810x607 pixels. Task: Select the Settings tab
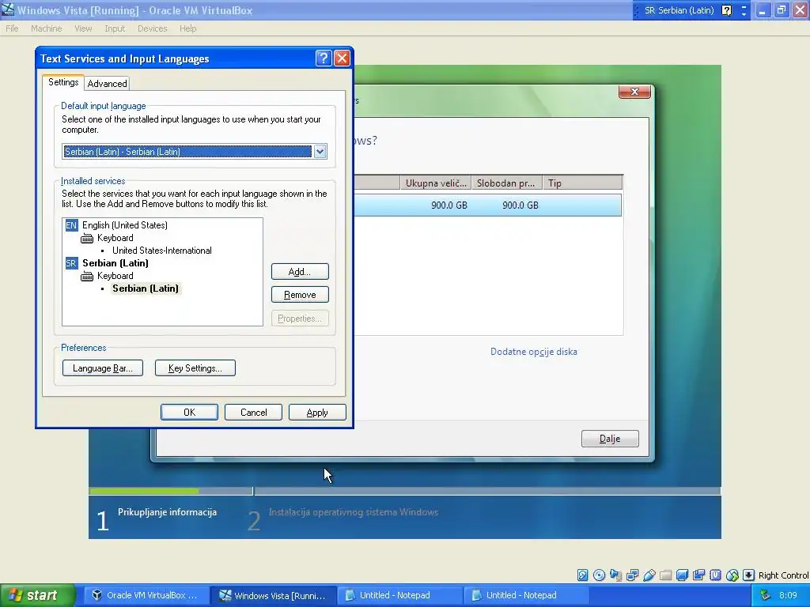pos(63,82)
